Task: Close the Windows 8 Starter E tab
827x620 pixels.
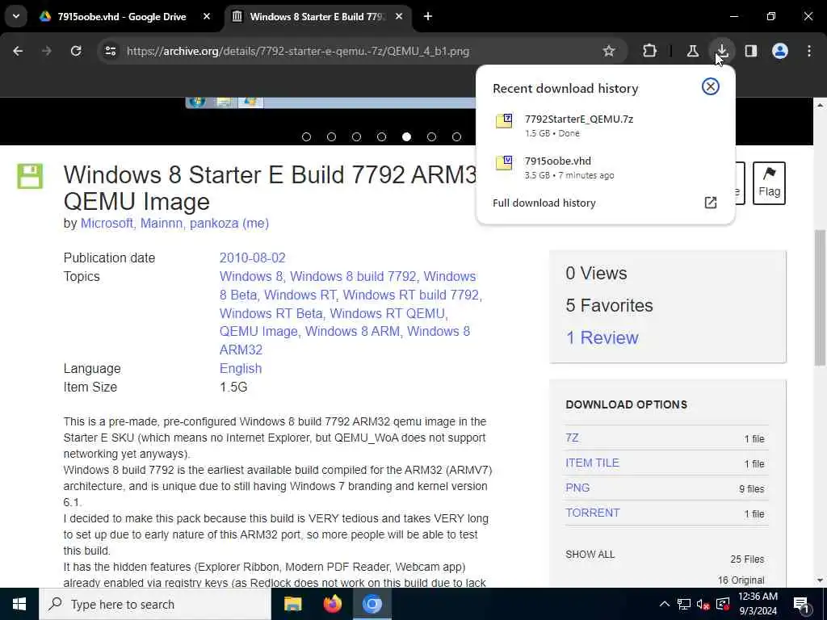Action: coord(399,16)
